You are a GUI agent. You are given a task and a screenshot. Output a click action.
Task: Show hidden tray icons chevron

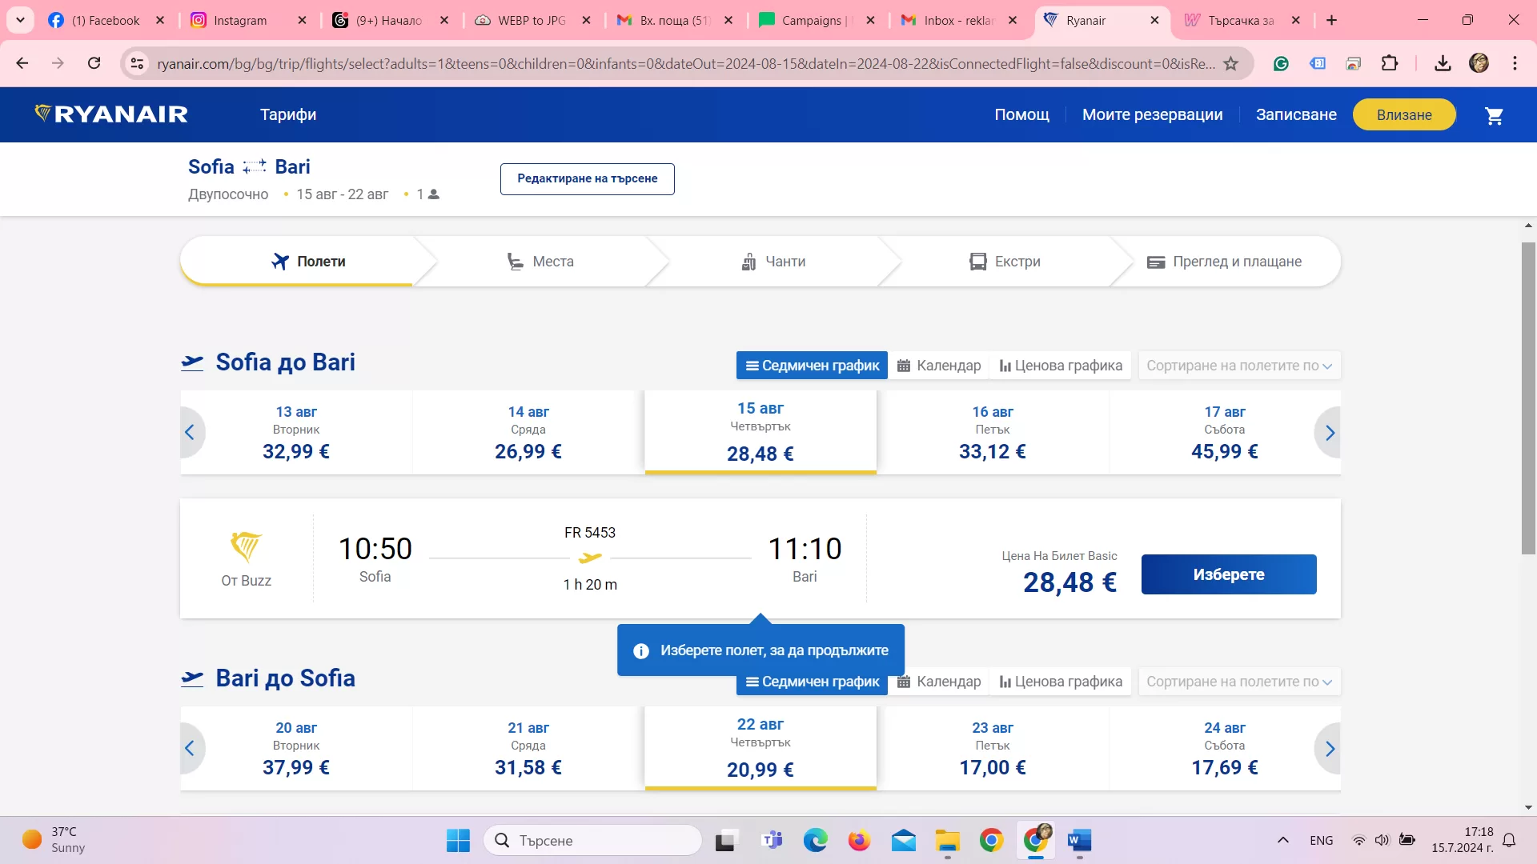pos(1283,840)
